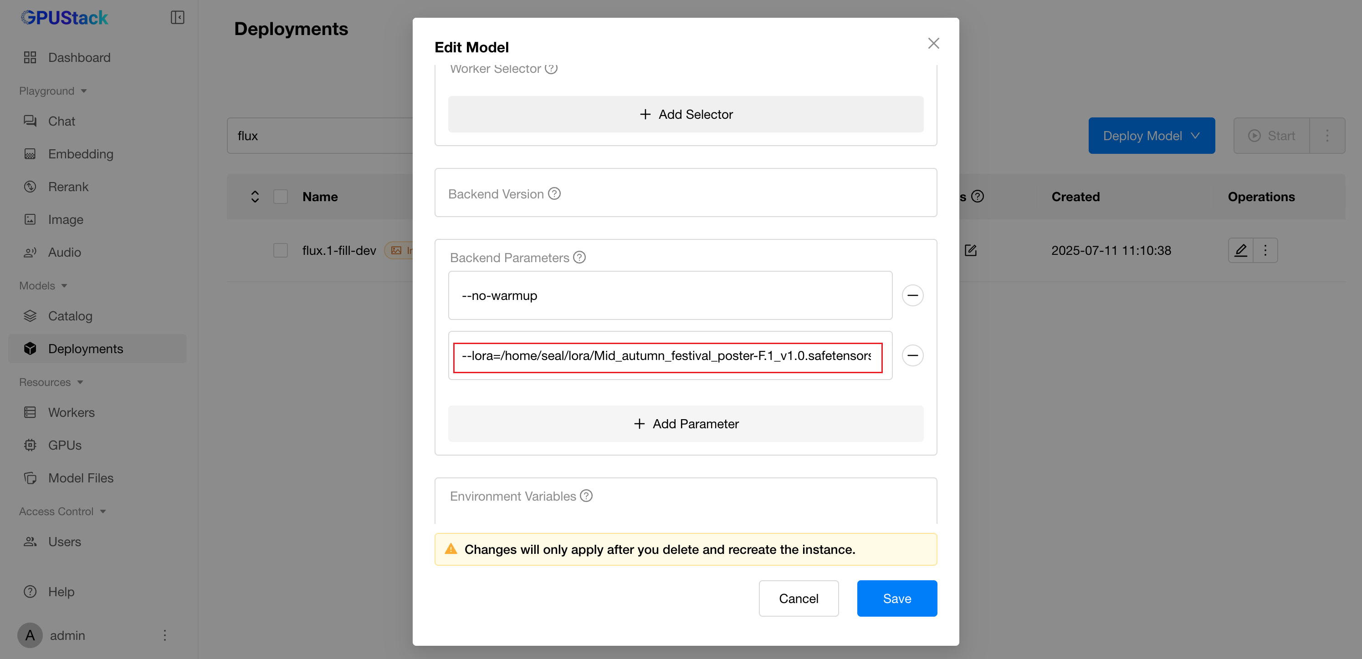1362x659 pixels.
Task: Expand all rows with sort arrows
Action: (255, 197)
